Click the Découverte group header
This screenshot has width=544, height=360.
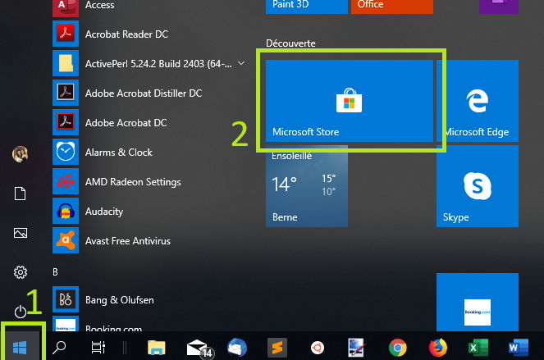(x=290, y=43)
